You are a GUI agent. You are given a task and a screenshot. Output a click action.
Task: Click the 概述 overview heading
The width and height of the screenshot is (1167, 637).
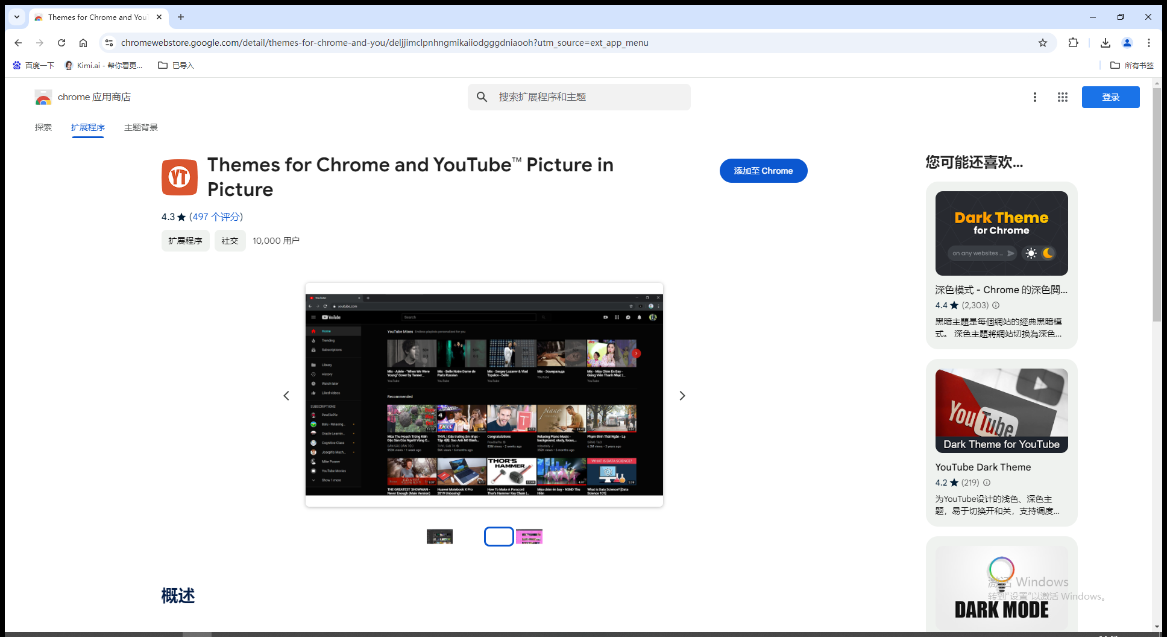click(x=178, y=596)
